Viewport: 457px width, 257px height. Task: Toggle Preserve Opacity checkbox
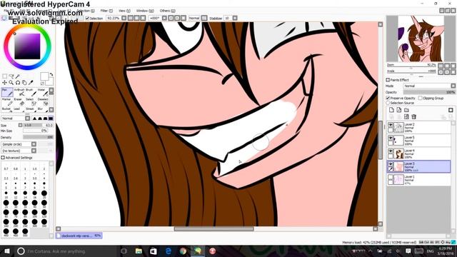click(388, 99)
